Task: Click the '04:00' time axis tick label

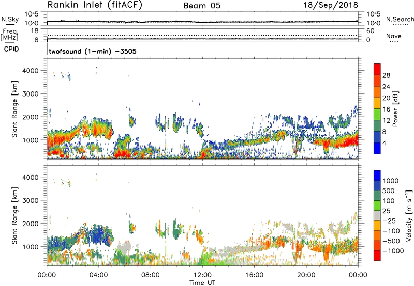Action: (x=99, y=275)
